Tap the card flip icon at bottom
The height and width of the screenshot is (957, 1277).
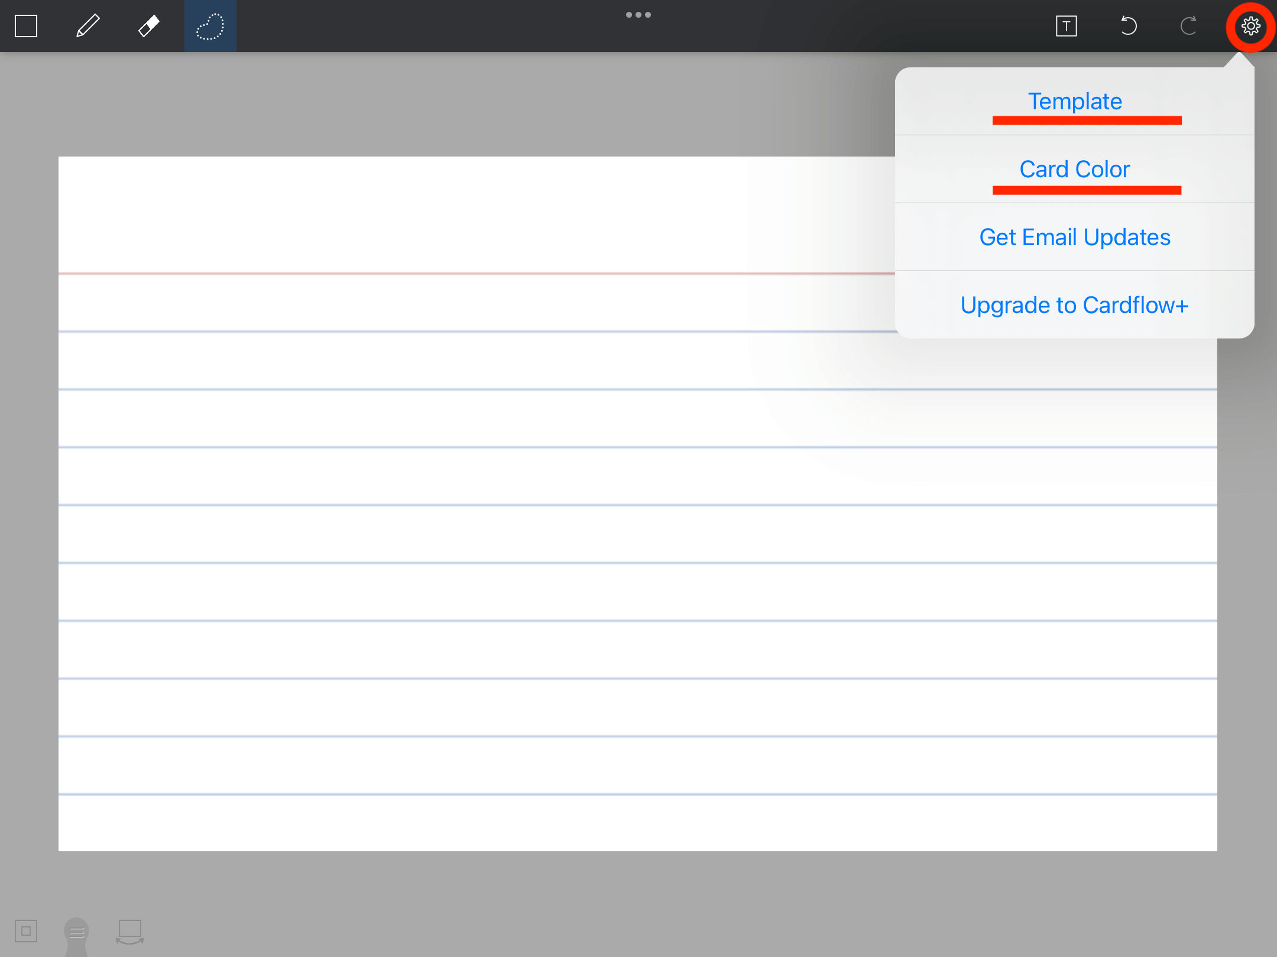(x=130, y=932)
